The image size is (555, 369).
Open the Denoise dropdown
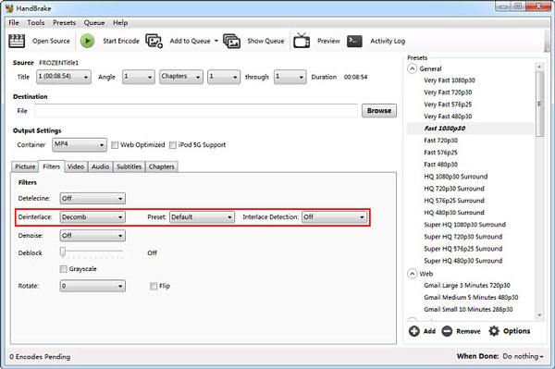(x=92, y=236)
